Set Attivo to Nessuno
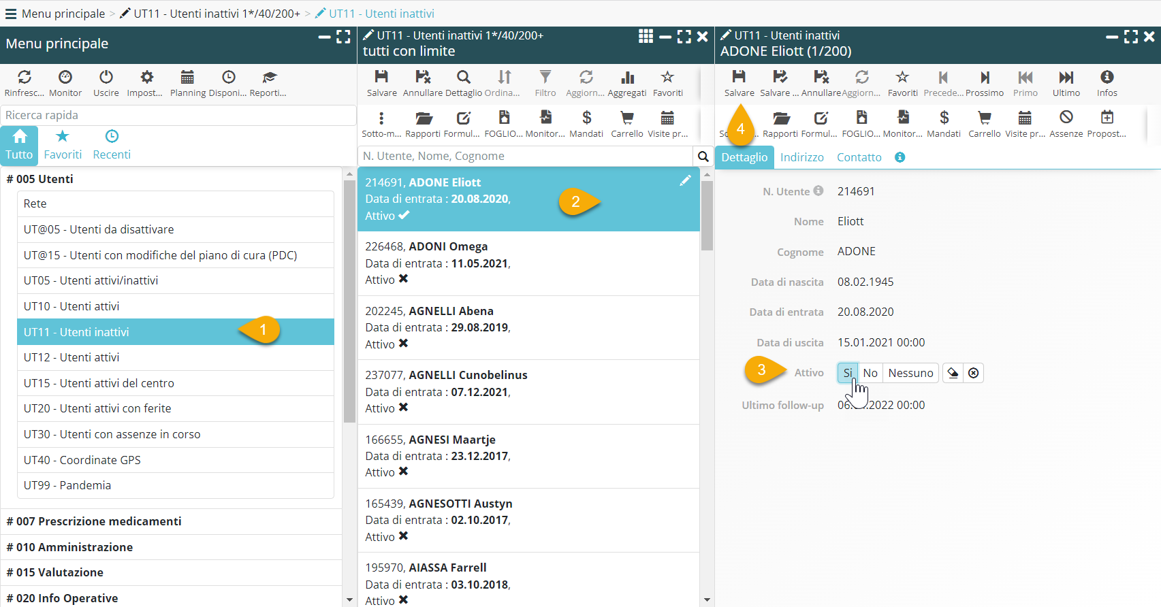This screenshot has width=1161, height=607. pos(910,373)
